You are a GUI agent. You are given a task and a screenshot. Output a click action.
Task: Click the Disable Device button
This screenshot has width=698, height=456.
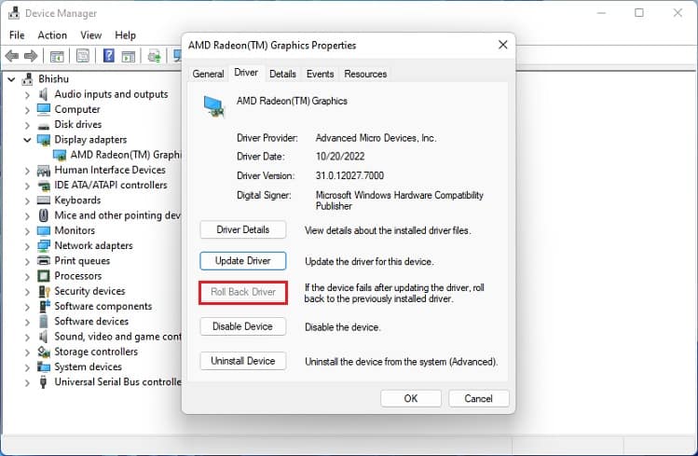243,326
